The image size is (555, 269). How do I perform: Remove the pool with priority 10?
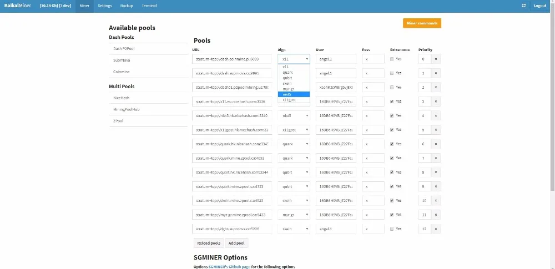click(436, 201)
